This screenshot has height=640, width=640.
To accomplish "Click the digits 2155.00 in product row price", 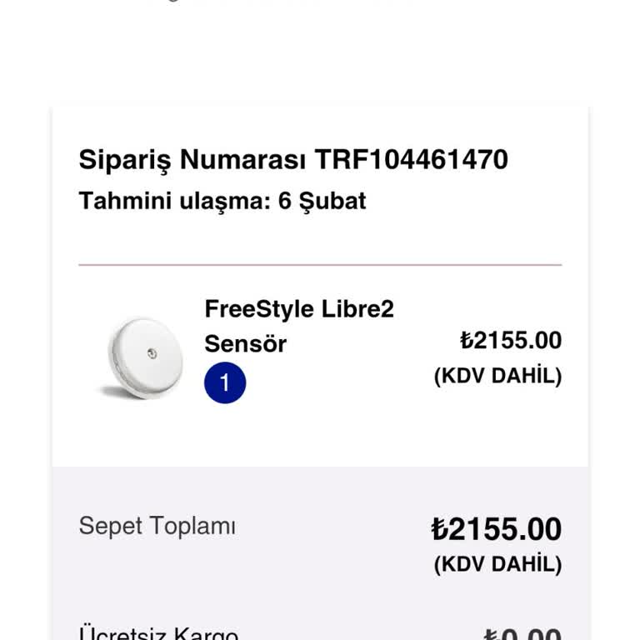I will pyautogui.click(x=517, y=341).
